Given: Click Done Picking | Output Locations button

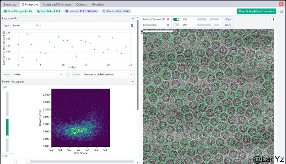Looking at the screenshot, I should pos(256,11).
